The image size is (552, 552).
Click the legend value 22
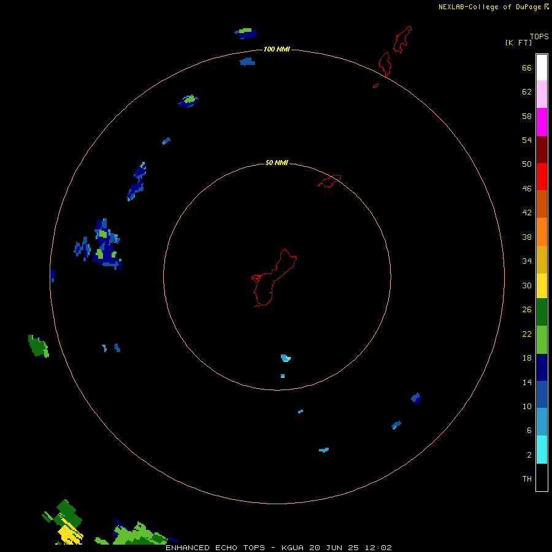pyautogui.click(x=527, y=334)
